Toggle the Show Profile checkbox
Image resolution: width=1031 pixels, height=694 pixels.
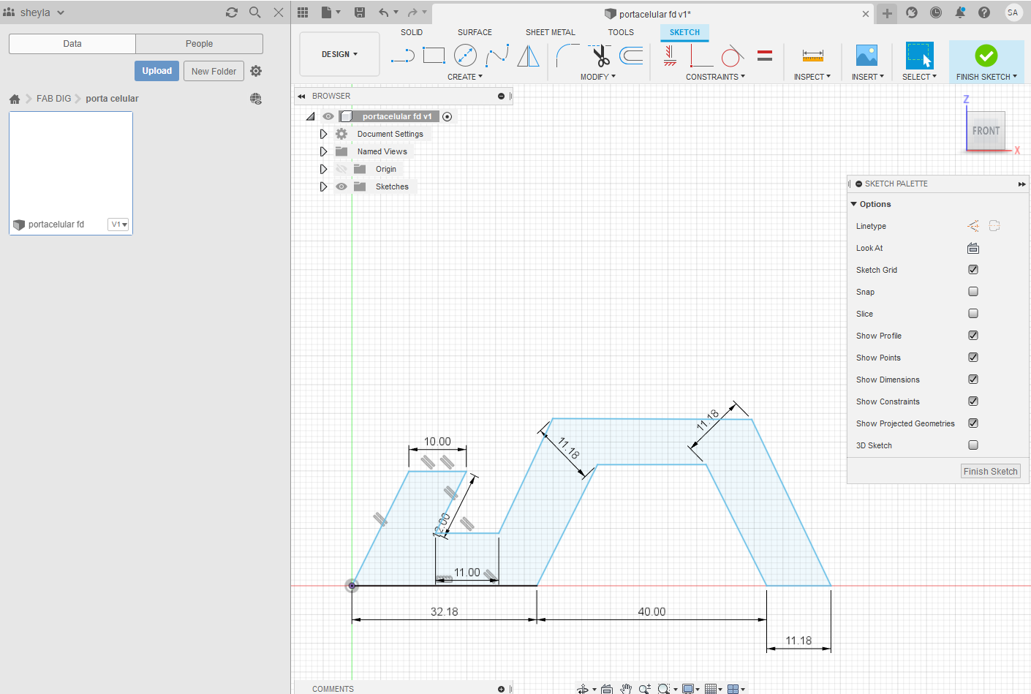click(x=973, y=336)
